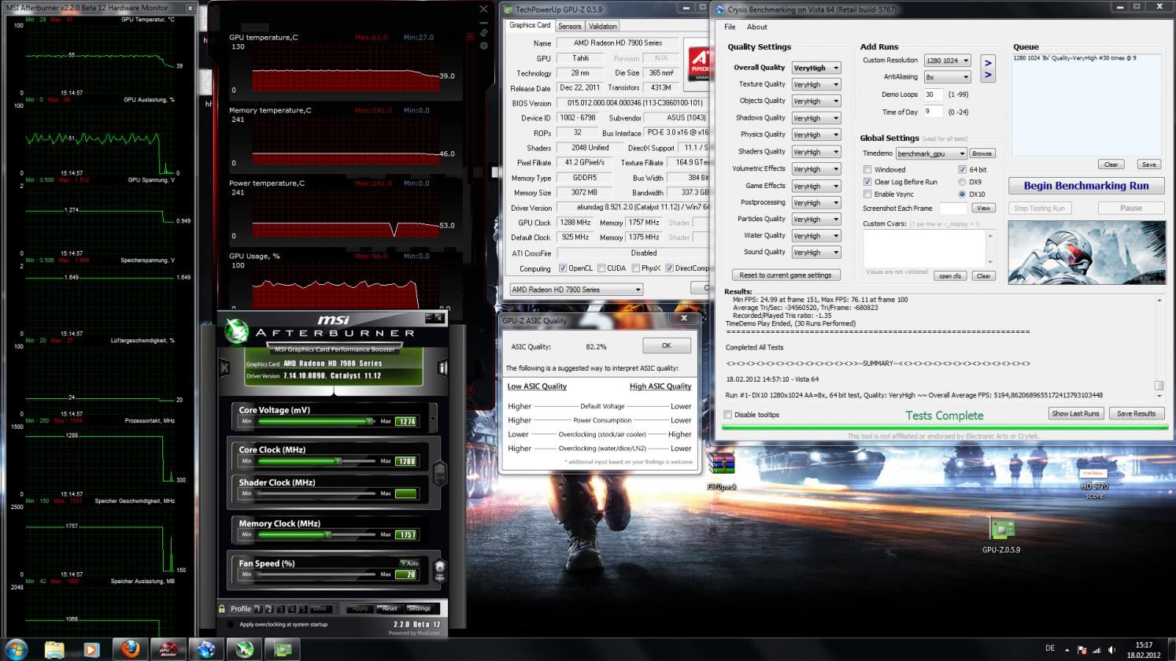Open Kombustor via the K side button

pyautogui.click(x=225, y=367)
